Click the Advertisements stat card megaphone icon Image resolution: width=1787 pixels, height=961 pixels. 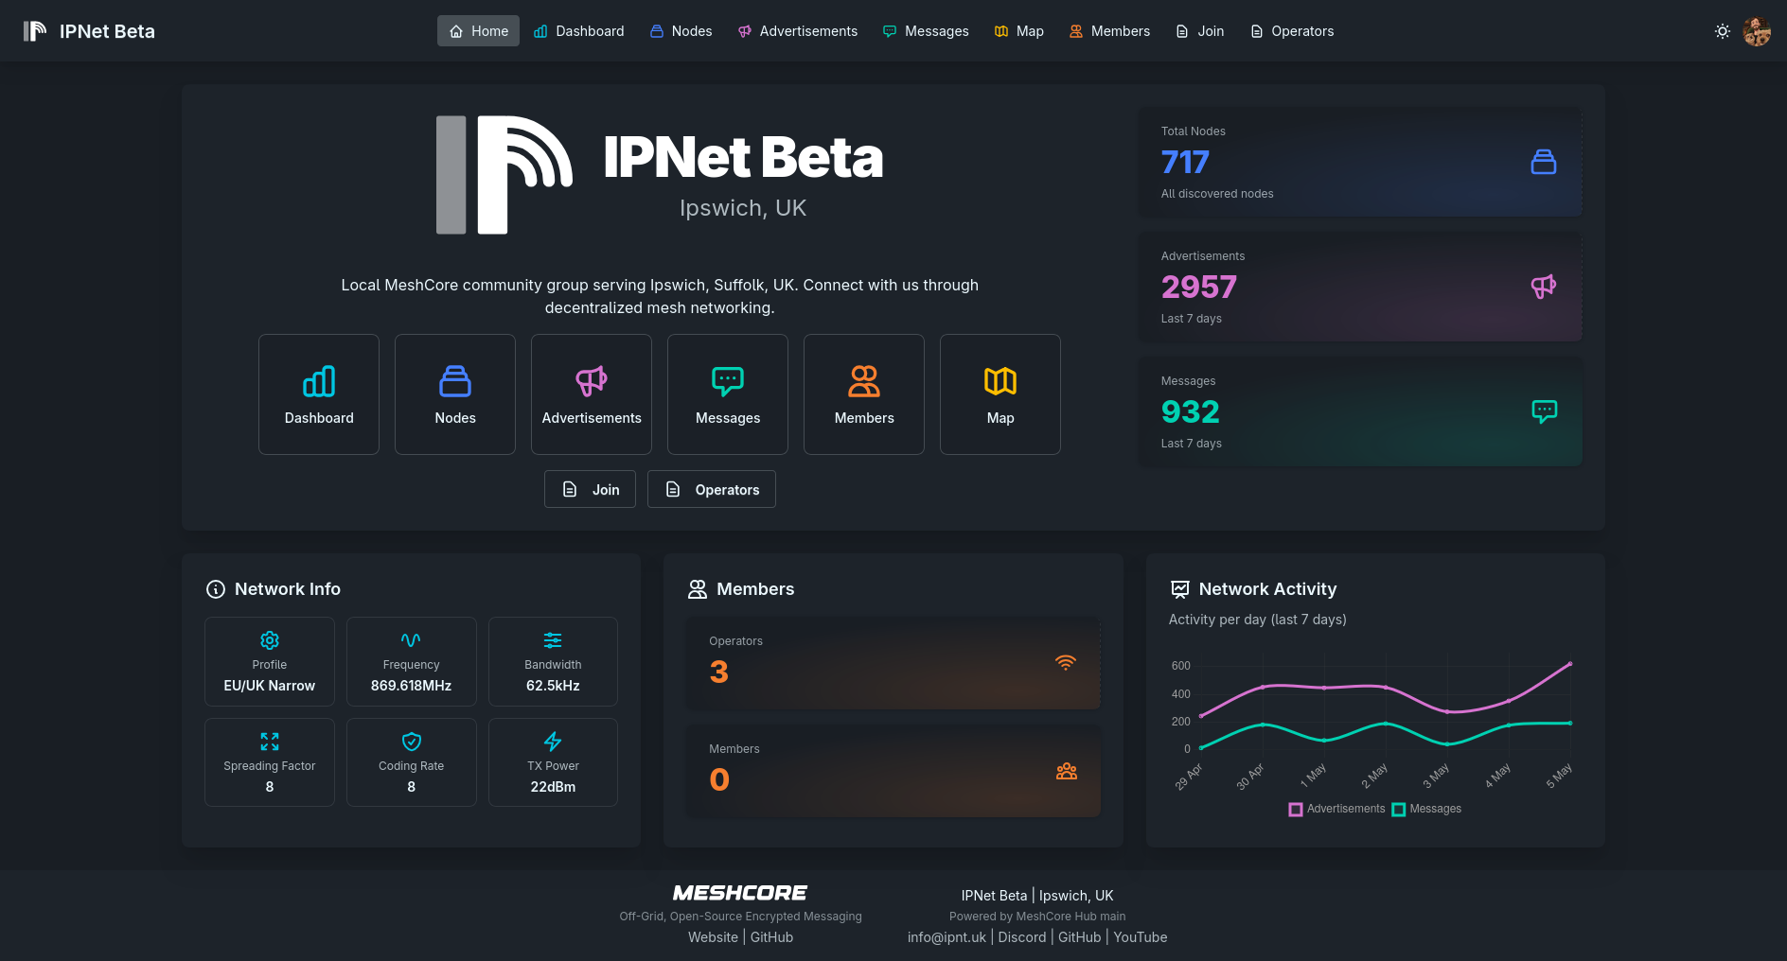pos(1544,287)
